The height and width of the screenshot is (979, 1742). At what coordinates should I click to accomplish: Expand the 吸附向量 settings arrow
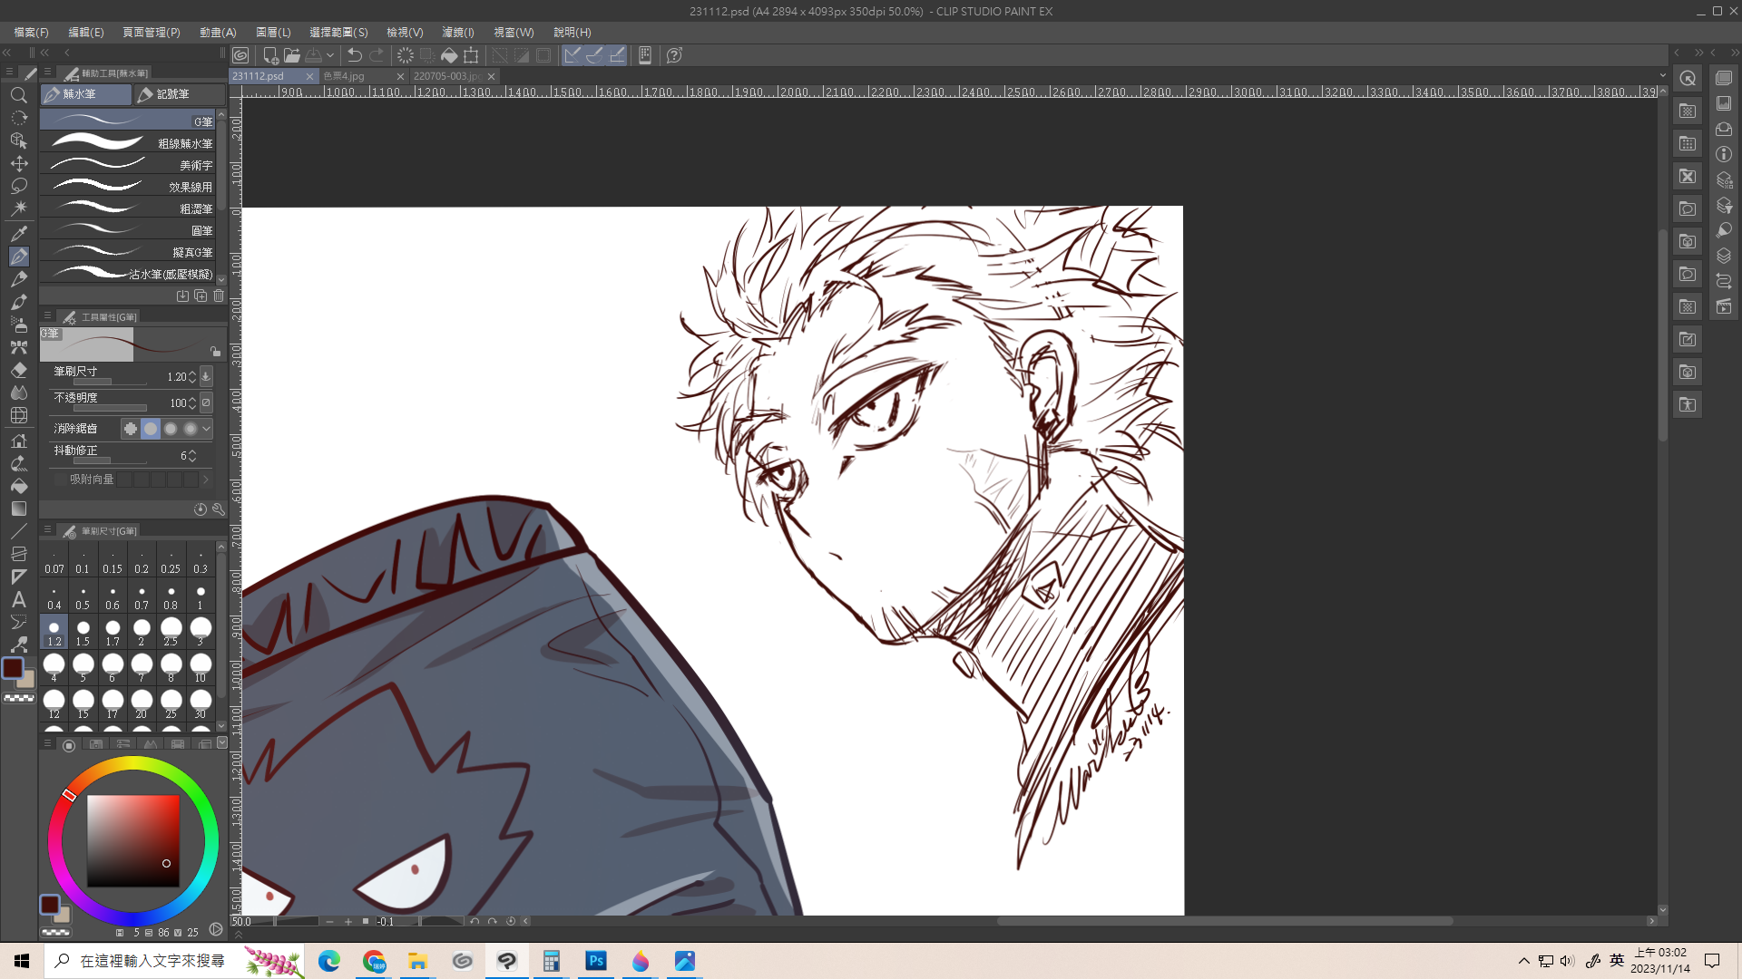click(206, 480)
